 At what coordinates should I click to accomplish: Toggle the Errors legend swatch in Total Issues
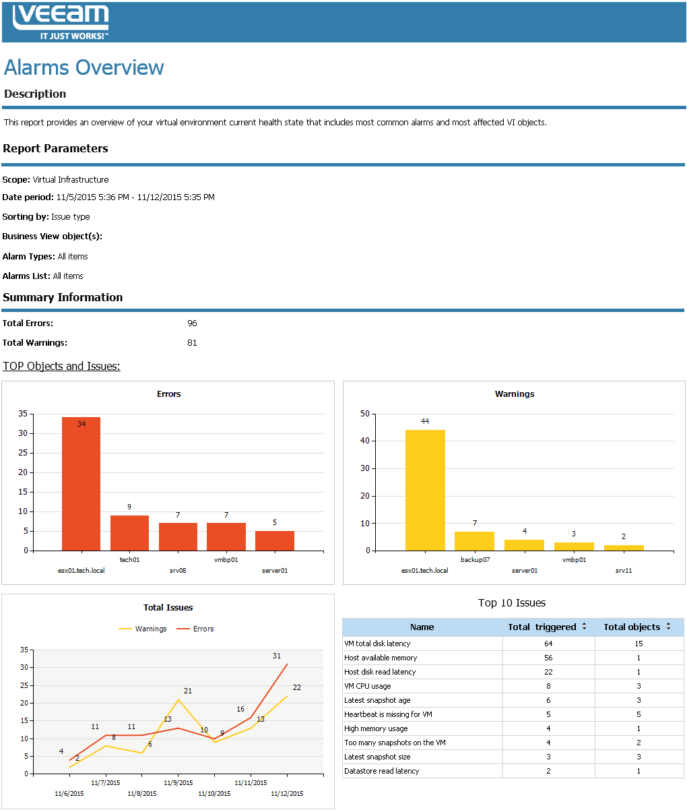click(x=183, y=629)
